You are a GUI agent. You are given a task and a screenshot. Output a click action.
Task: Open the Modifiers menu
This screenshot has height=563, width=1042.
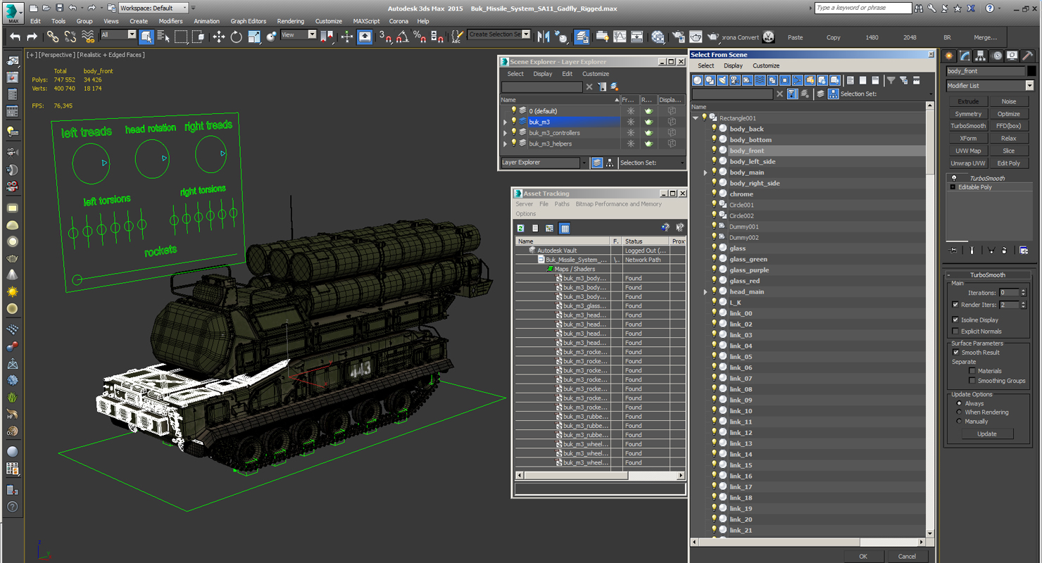[170, 21]
